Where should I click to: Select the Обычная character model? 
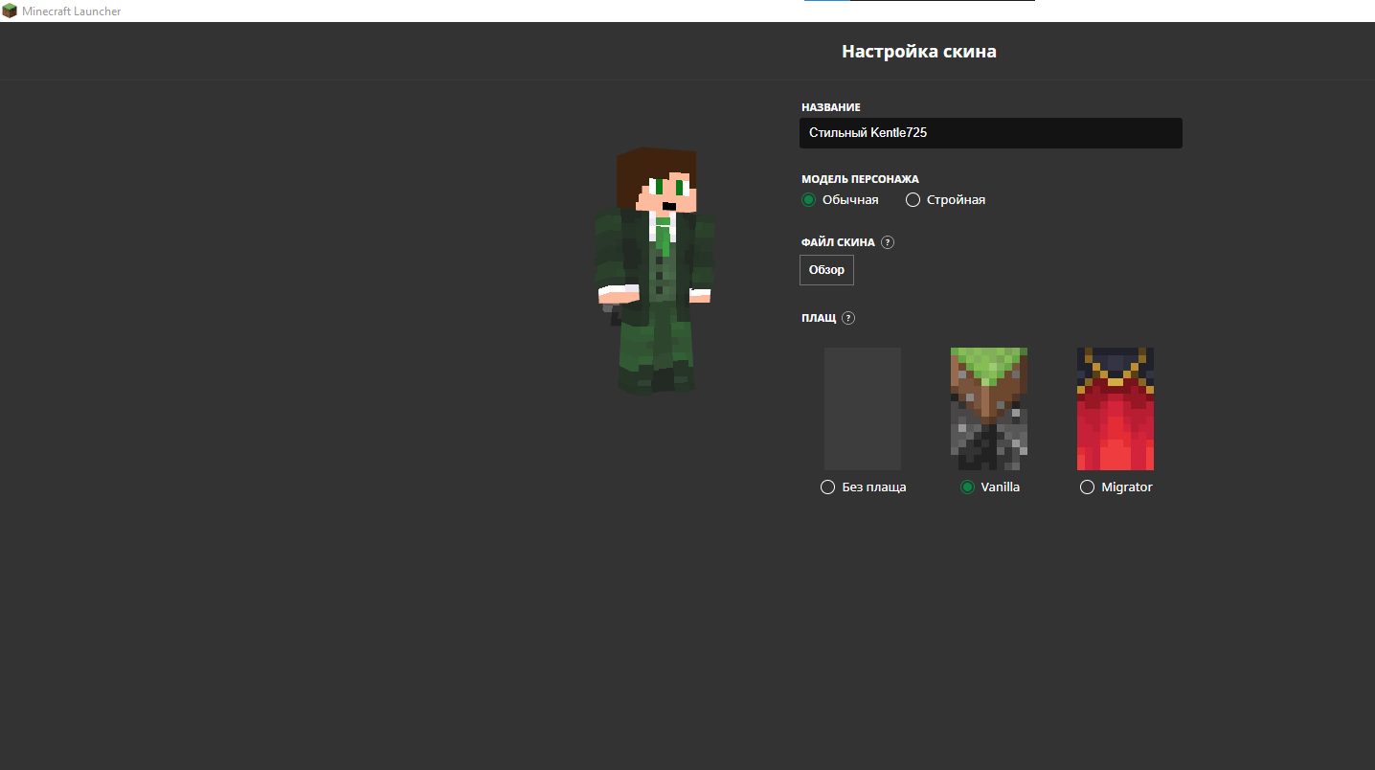[808, 200]
